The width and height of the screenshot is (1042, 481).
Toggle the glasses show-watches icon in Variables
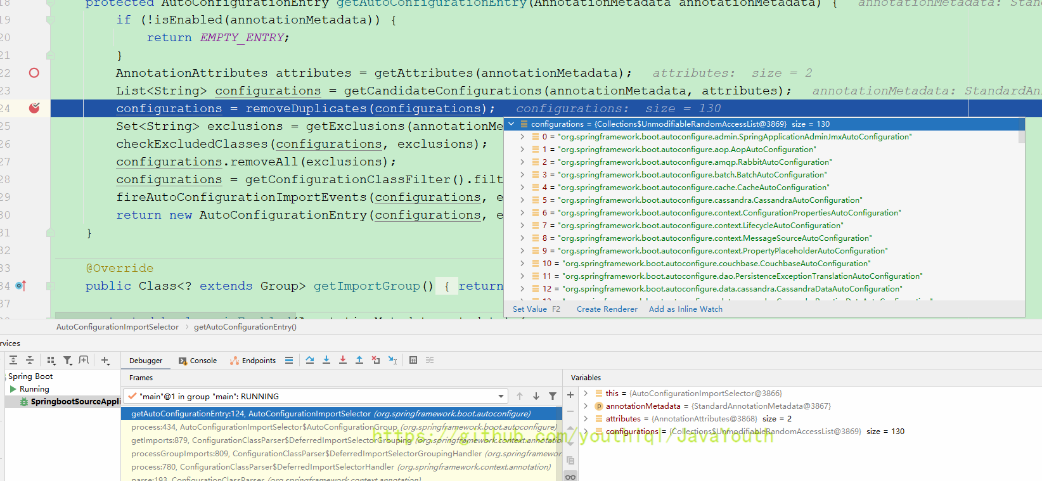point(570,477)
